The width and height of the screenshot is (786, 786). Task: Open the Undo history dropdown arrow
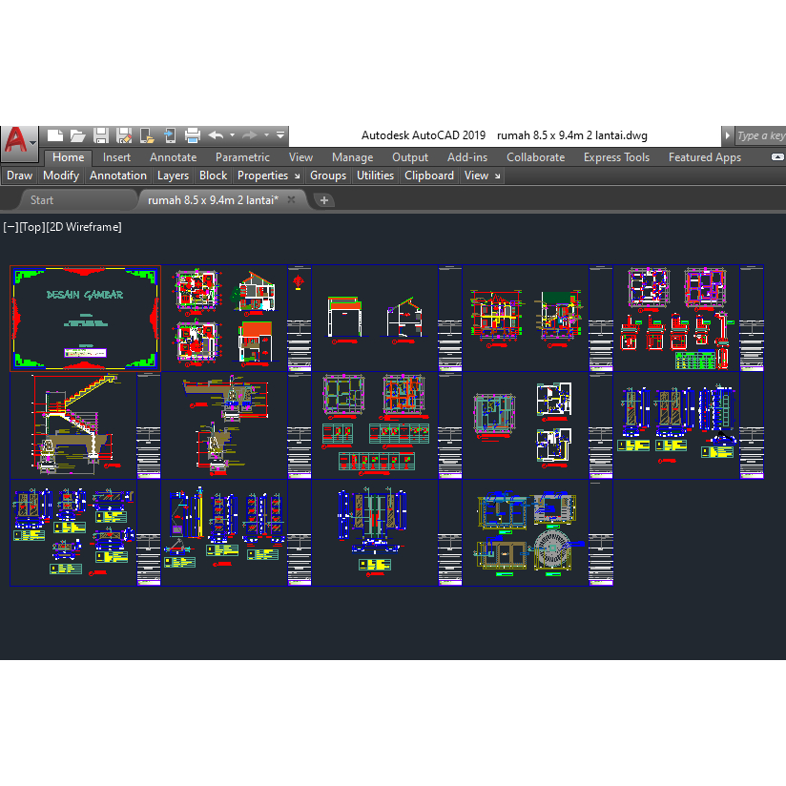[x=232, y=135]
